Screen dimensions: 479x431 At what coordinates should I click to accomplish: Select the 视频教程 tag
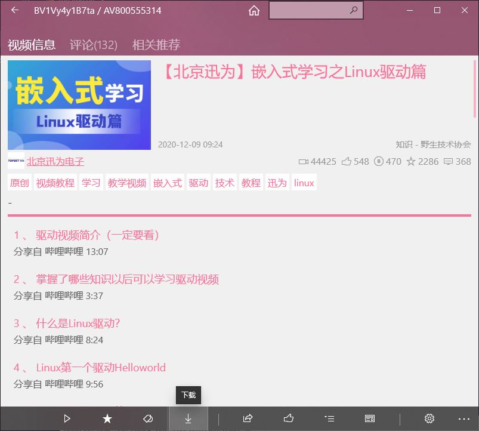[x=55, y=183]
